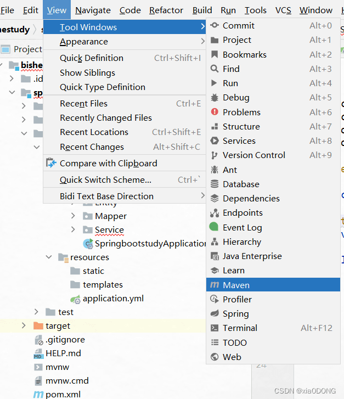Click the Debug bug icon
The height and width of the screenshot is (399, 344).
[214, 98]
